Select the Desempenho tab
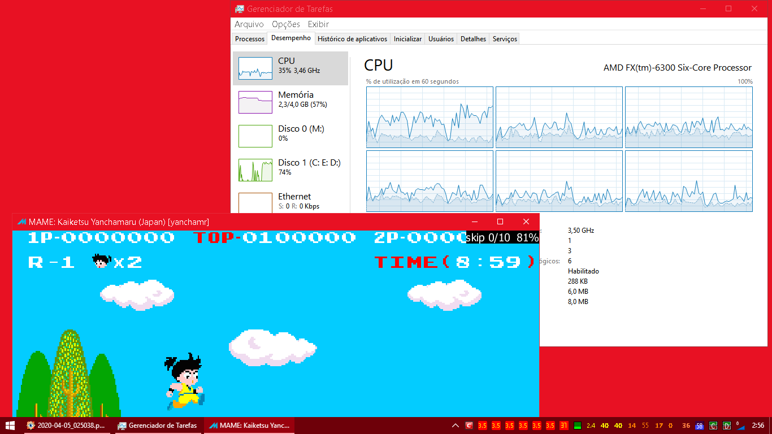772x434 pixels. (291, 38)
